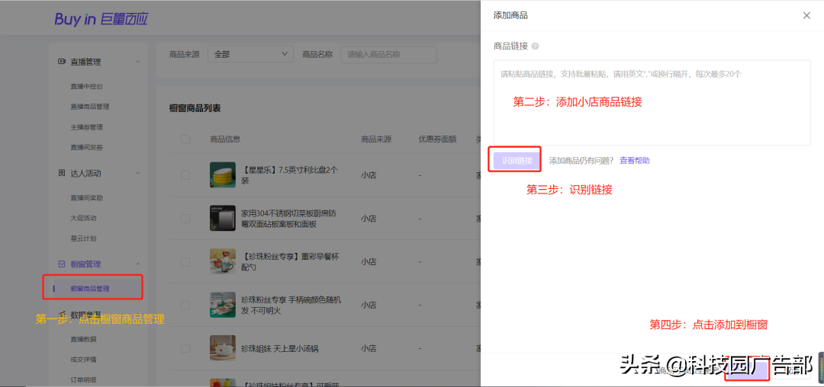
Task: Click the 商品来源 column header
Action: 376,139
